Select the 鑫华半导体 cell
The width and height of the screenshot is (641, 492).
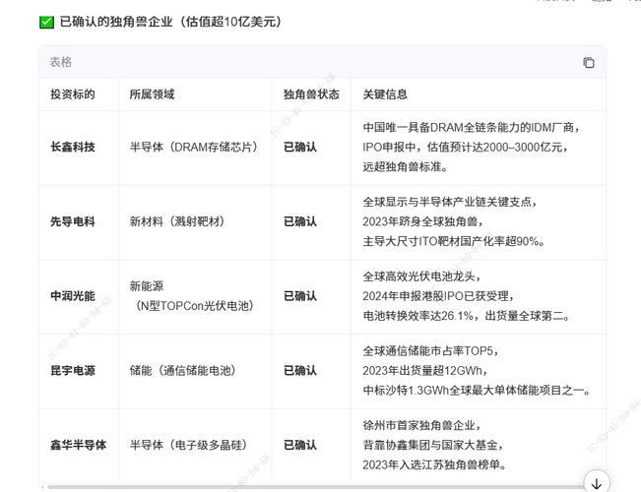(x=79, y=445)
